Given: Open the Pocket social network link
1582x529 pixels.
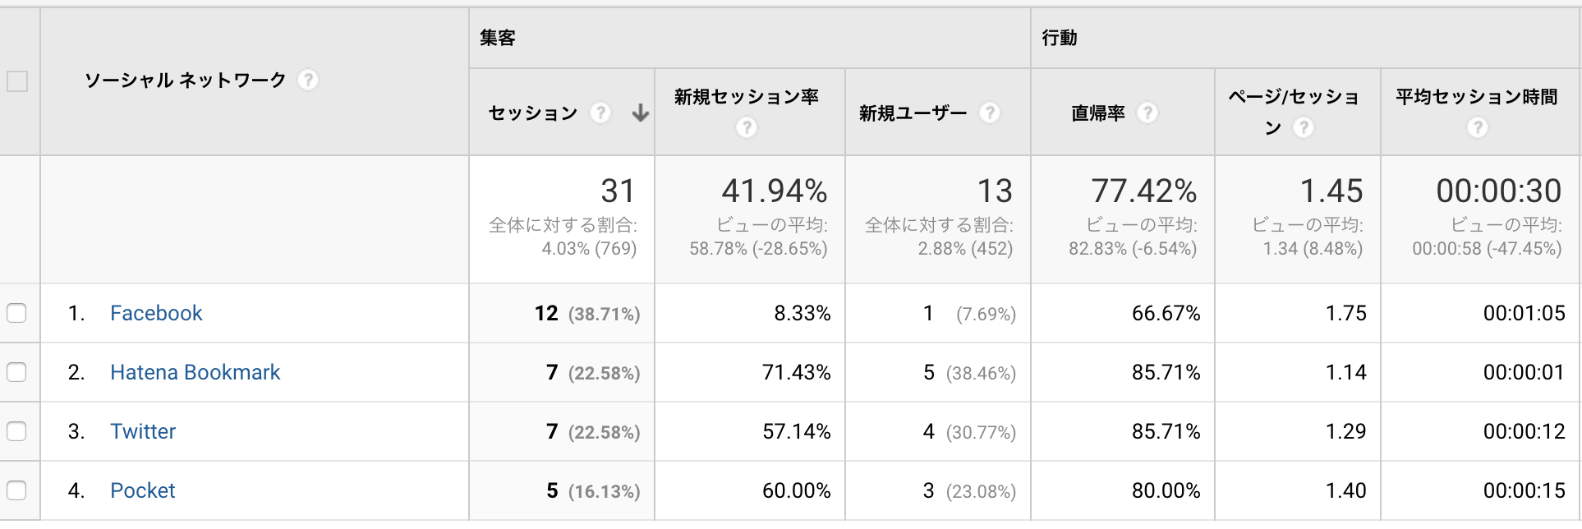Looking at the screenshot, I should [x=143, y=490].
